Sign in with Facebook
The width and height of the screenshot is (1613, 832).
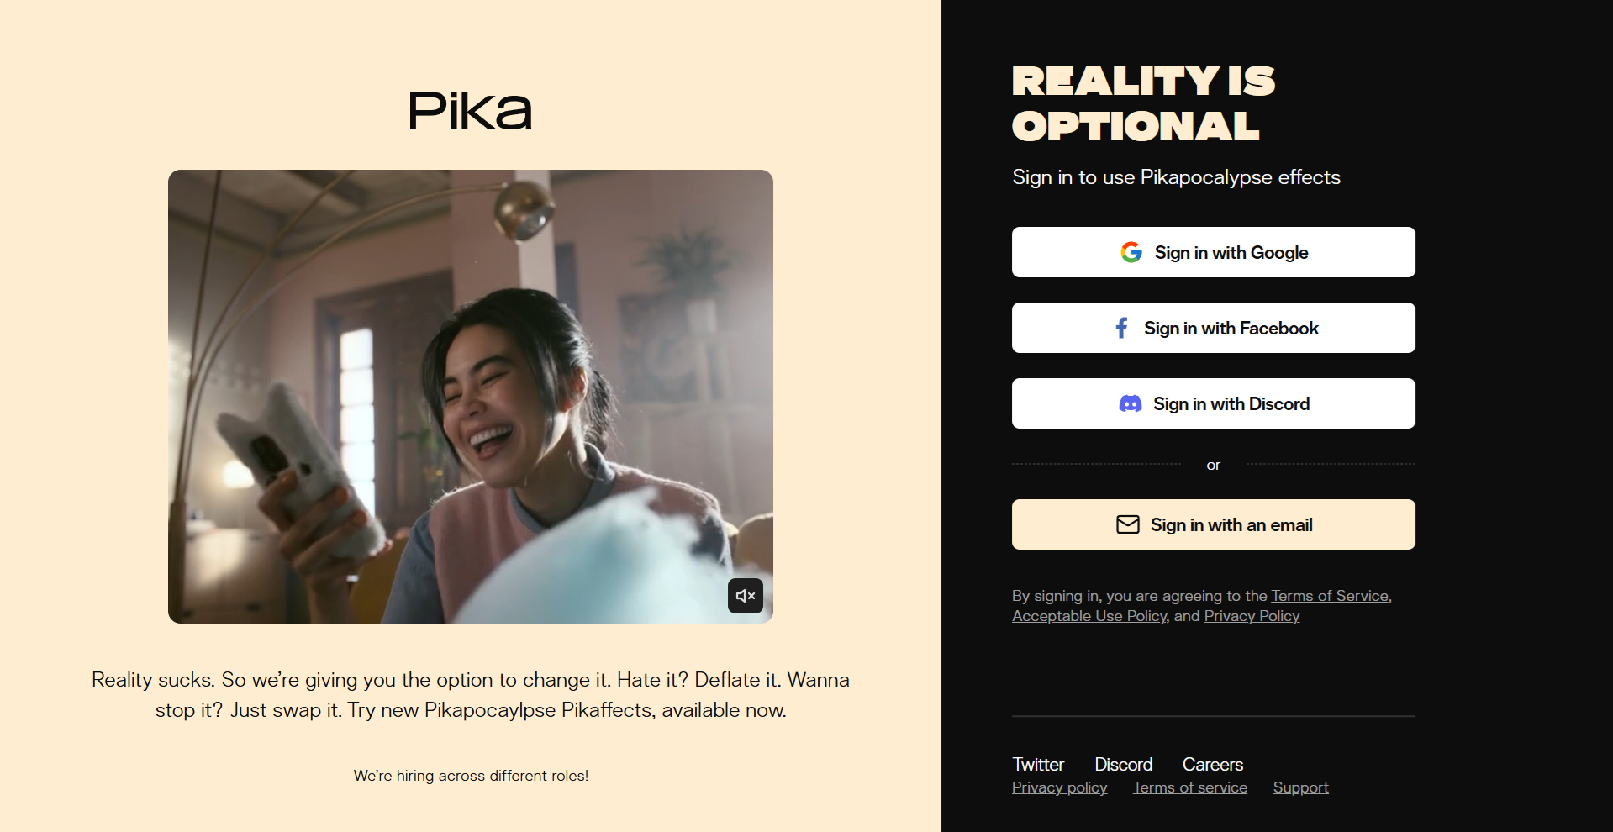tap(1214, 328)
